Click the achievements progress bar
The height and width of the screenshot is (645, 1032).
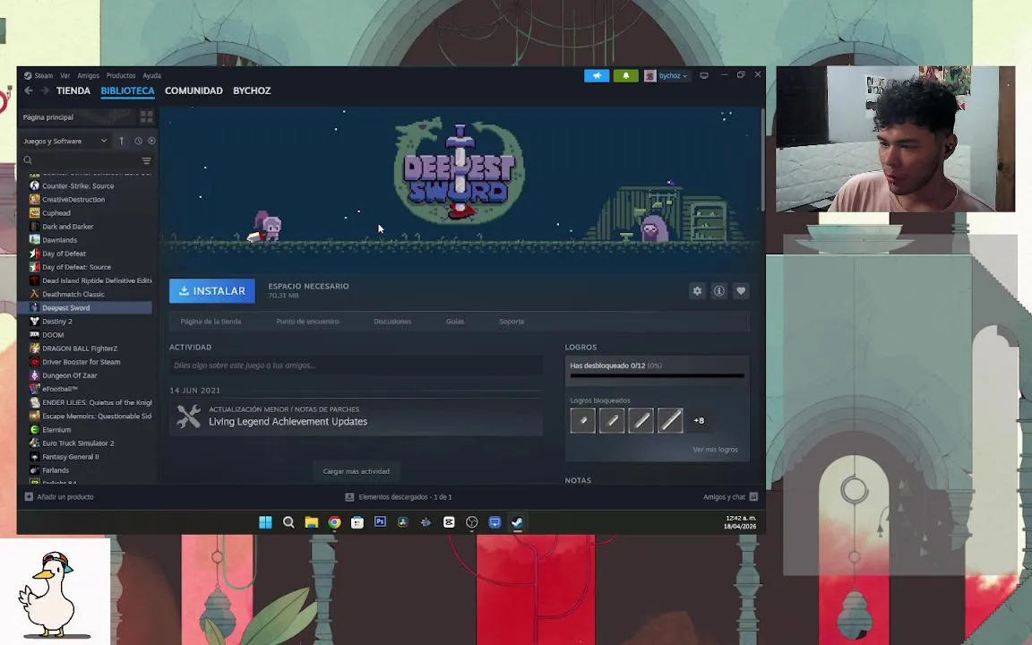tap(657, 376)
